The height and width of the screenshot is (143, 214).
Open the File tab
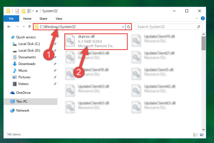(11, 19)
